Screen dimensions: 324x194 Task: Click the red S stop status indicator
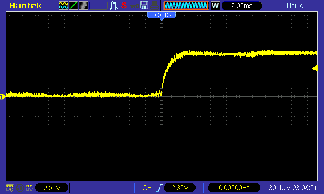(124, 6)
